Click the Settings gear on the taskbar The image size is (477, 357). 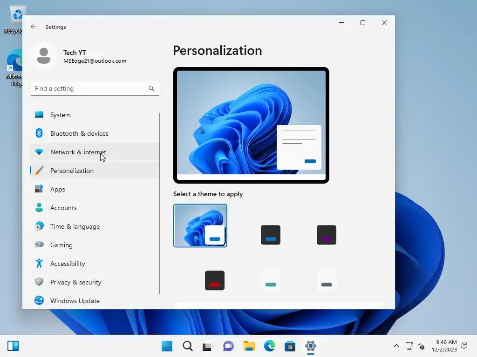tap(311, 346)
